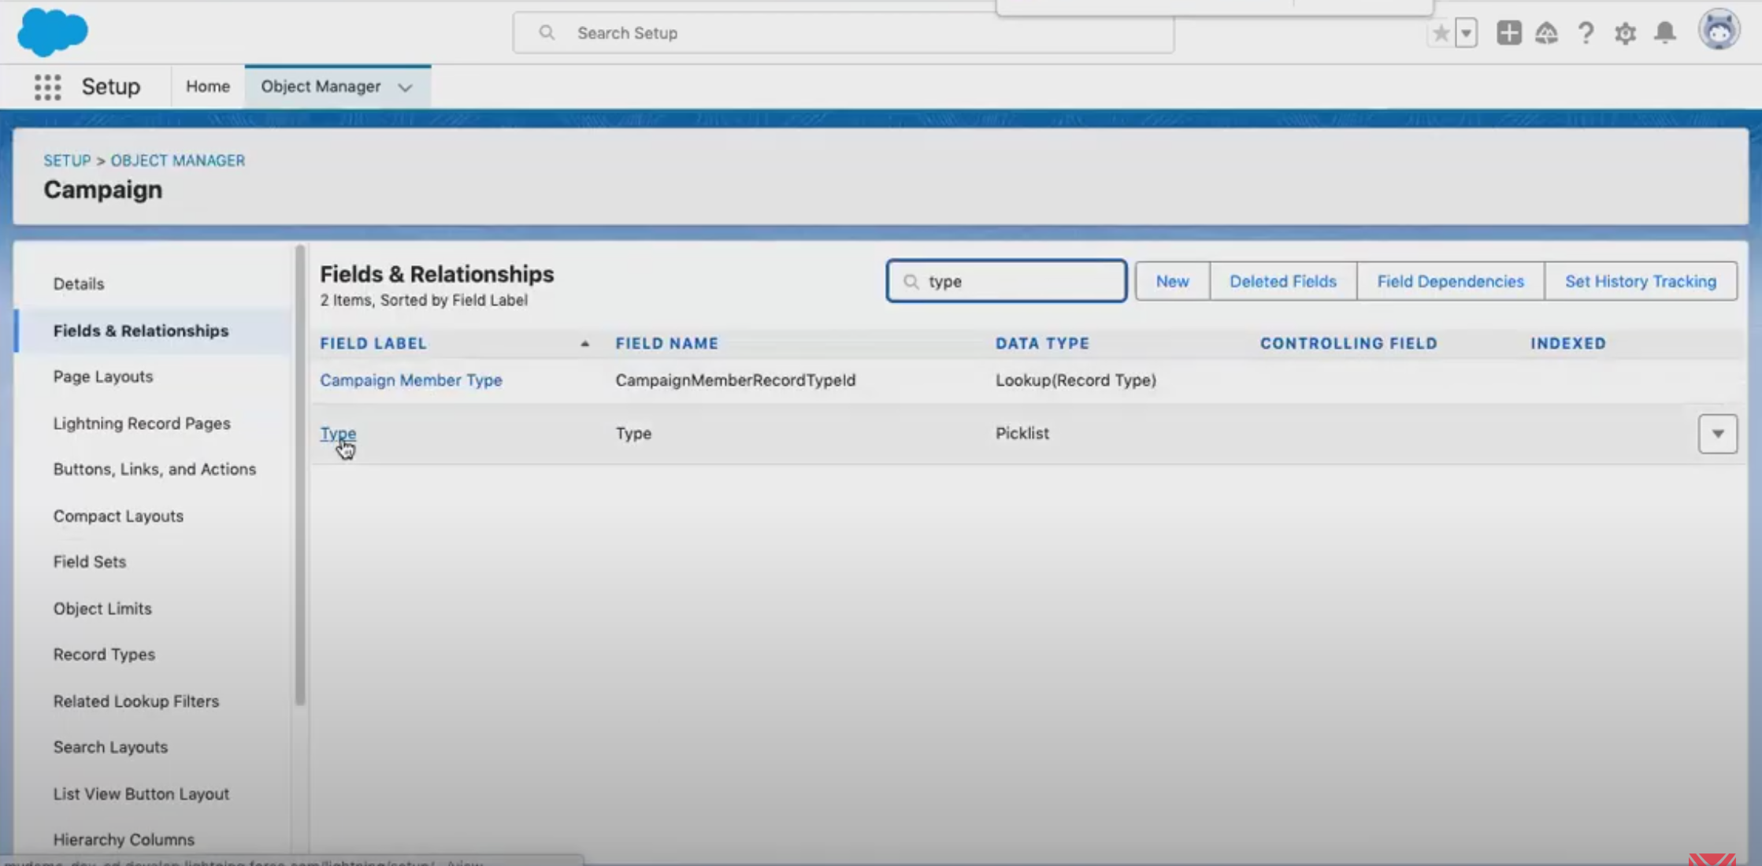Image resolution: width=1762 pixels, height=866 pixels.
Task: Open Hierarchy Columns in the sidebar
Action: [124, 840]
